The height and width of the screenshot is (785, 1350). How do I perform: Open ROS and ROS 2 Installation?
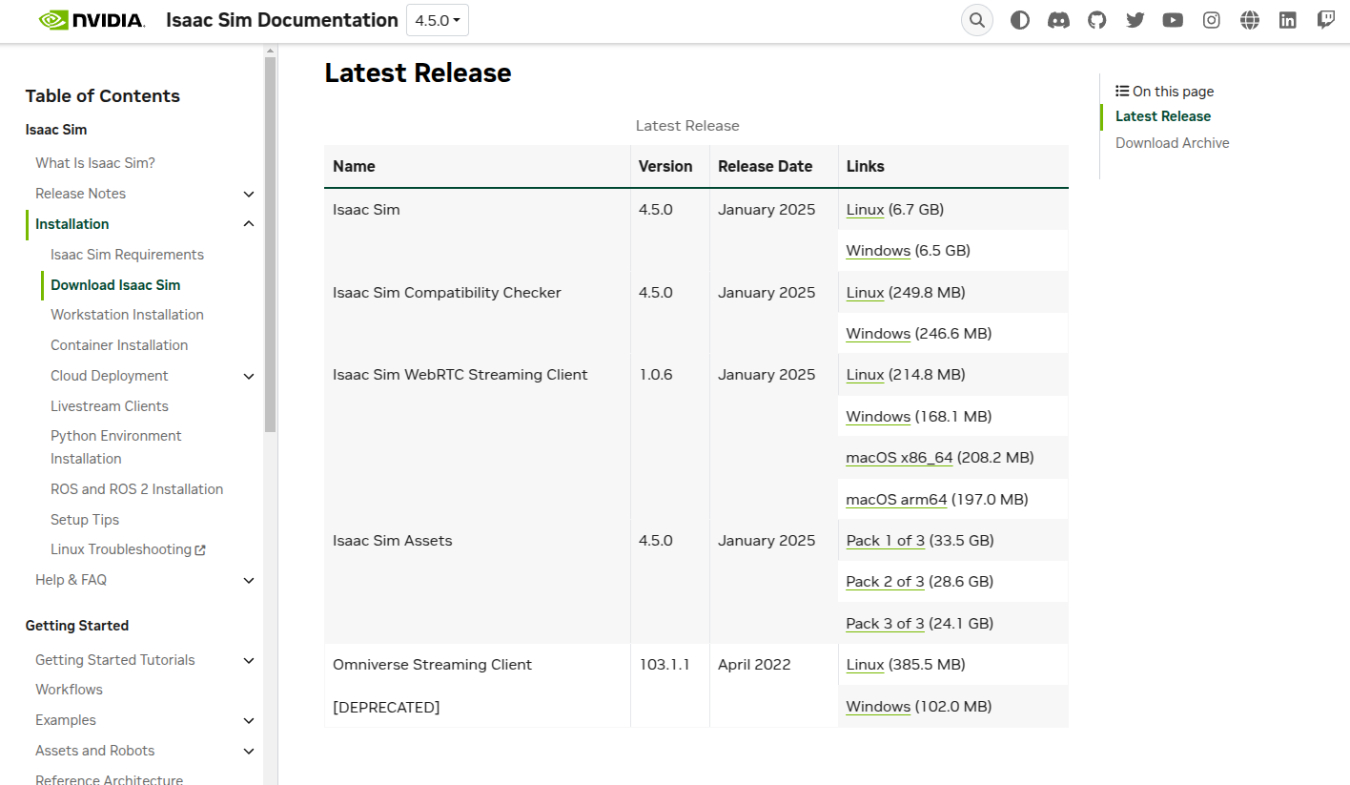[x=136, y=489]
